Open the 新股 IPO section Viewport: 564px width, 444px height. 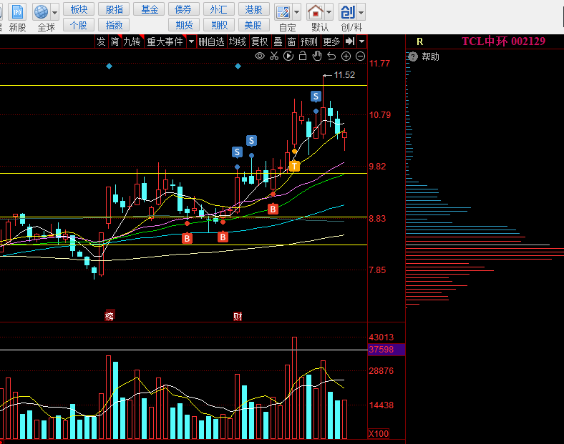click(x=17, y=17)
